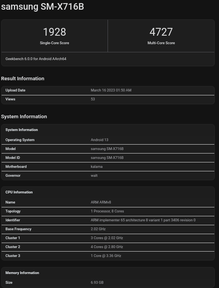
Task: Select the ARM implementer 65 identifier string
Action: coord(143,220)
